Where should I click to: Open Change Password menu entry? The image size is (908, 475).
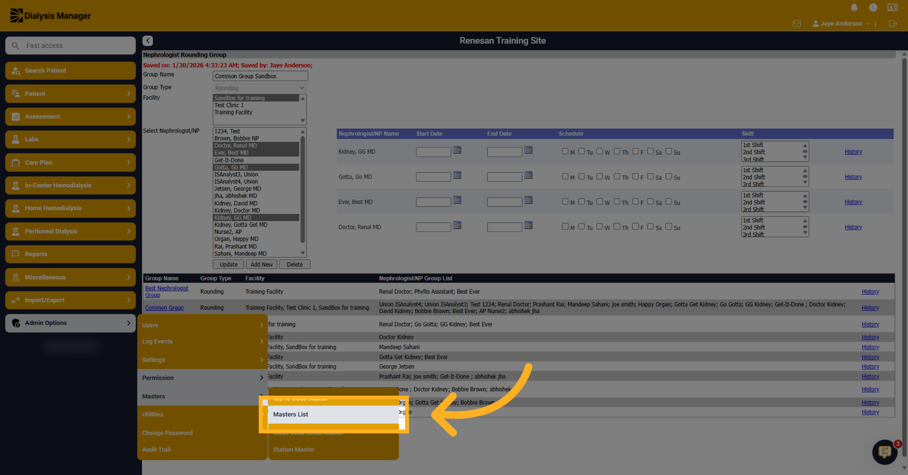click(202, 433)
